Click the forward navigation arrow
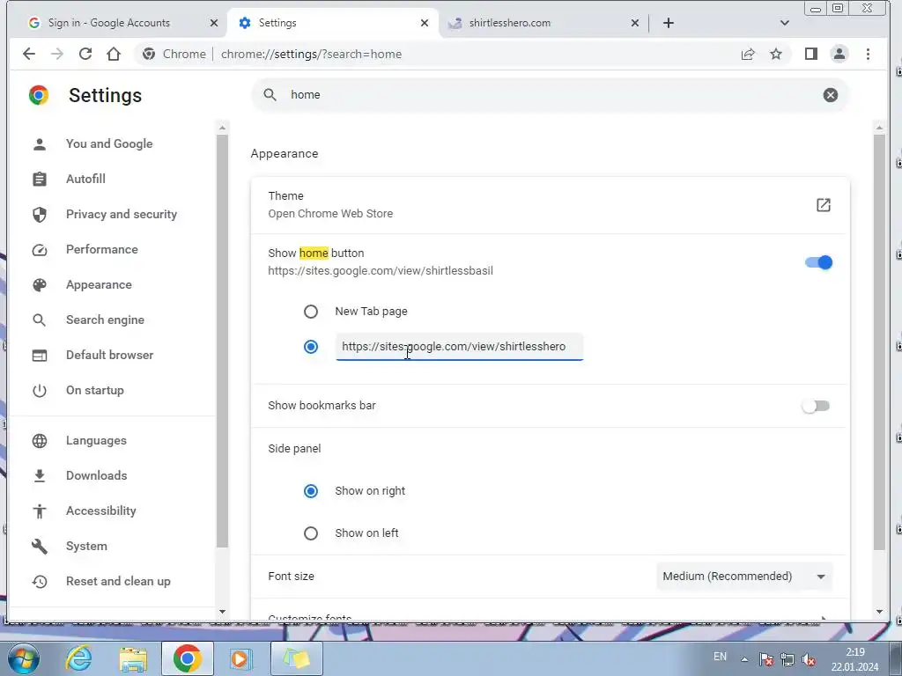Viewport: 902px width, 676px height. [x=57, y=54]
